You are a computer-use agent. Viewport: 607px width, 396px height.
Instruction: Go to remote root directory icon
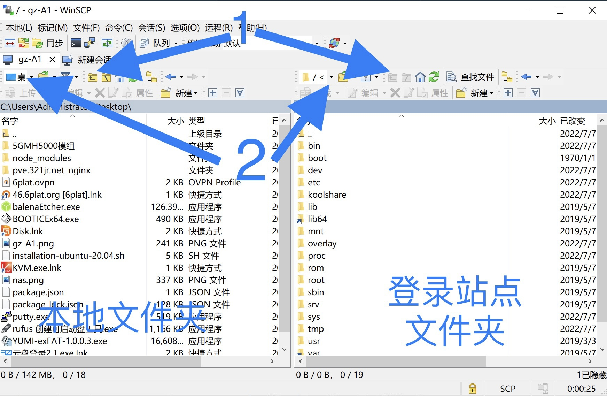pos(406,77)
